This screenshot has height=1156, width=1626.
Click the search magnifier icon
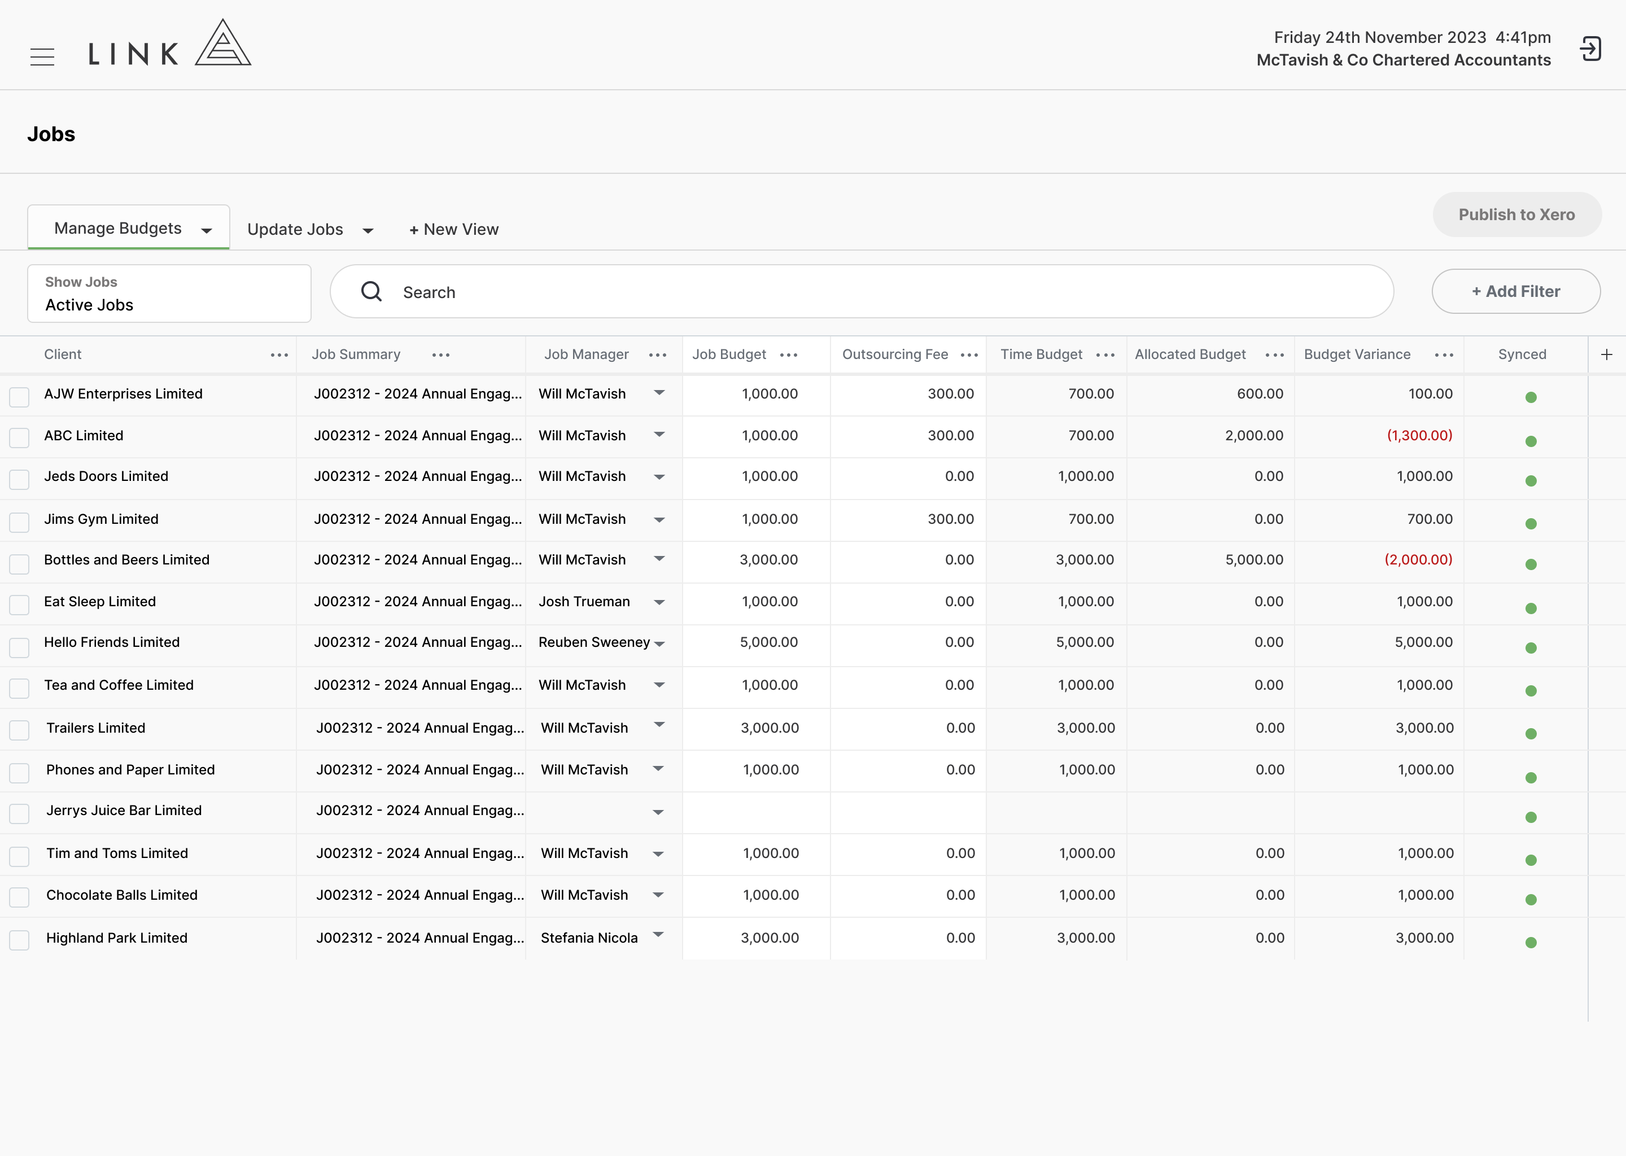point(371,291)
